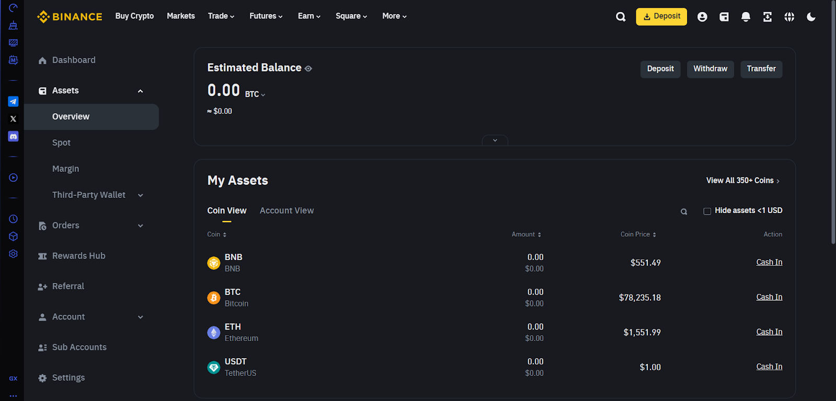Image resolution: width=836 pixels, height=401 pixels.
Task: Open View All 350+ Coins link
Action: 742,180
